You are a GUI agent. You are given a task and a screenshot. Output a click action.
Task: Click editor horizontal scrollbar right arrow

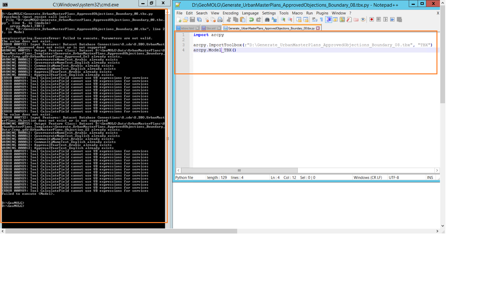pyautogui.click(x=437, y=170)
